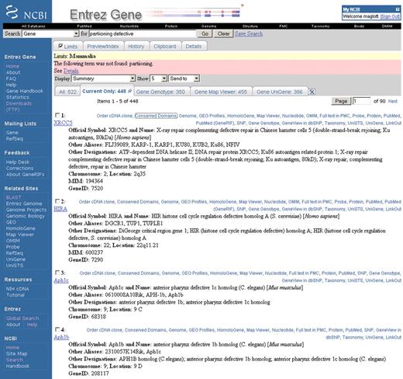Open the Aph1c gene record
The height and width of the screenshot is (379, 403).
tap(61, 280)
